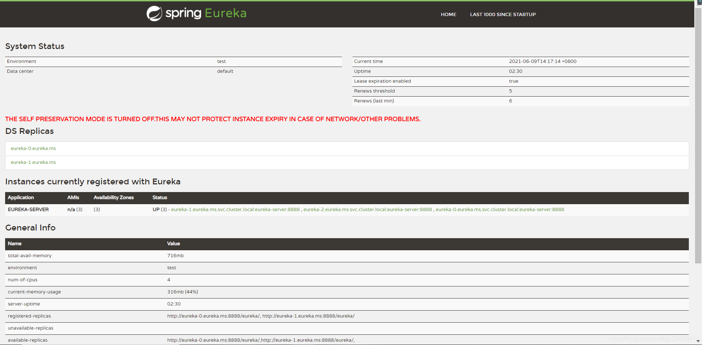The height and width of the screenshot is (345, 702).
Task: Click the UP (3) status text
Action: point(160,210)
